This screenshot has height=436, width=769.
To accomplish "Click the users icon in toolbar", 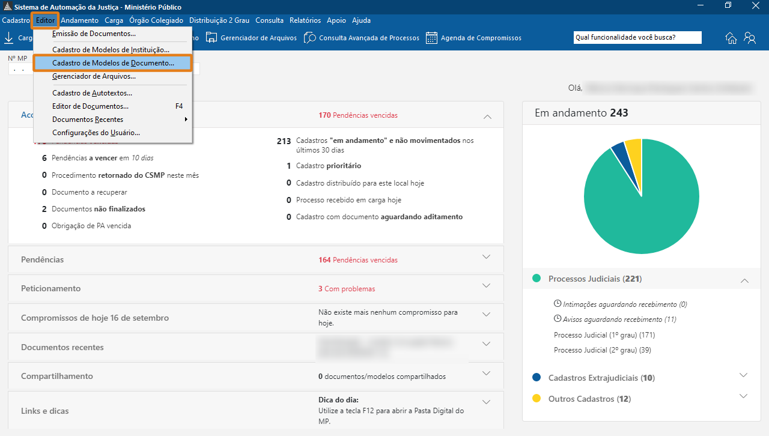I will [750, 38].
